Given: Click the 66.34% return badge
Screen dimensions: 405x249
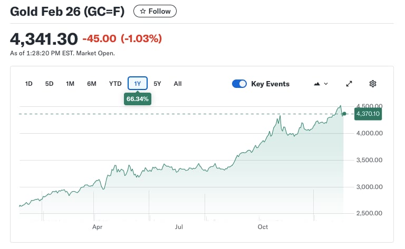Looking at the screenshot, I should coord(138,98).
